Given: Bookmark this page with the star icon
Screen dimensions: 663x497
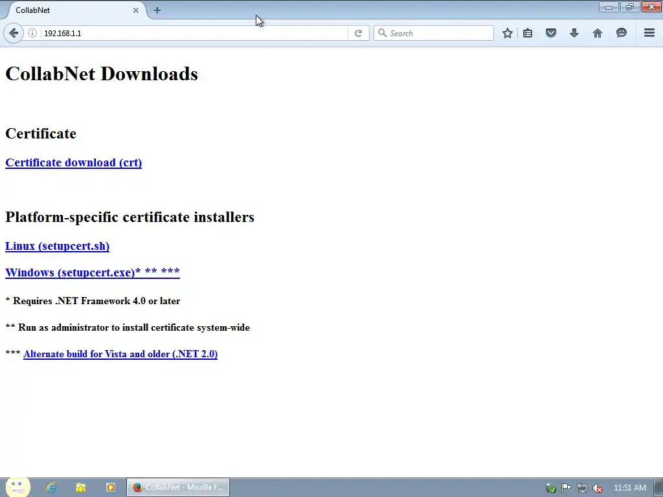Looking at the screenshot, I should [508, 33].
